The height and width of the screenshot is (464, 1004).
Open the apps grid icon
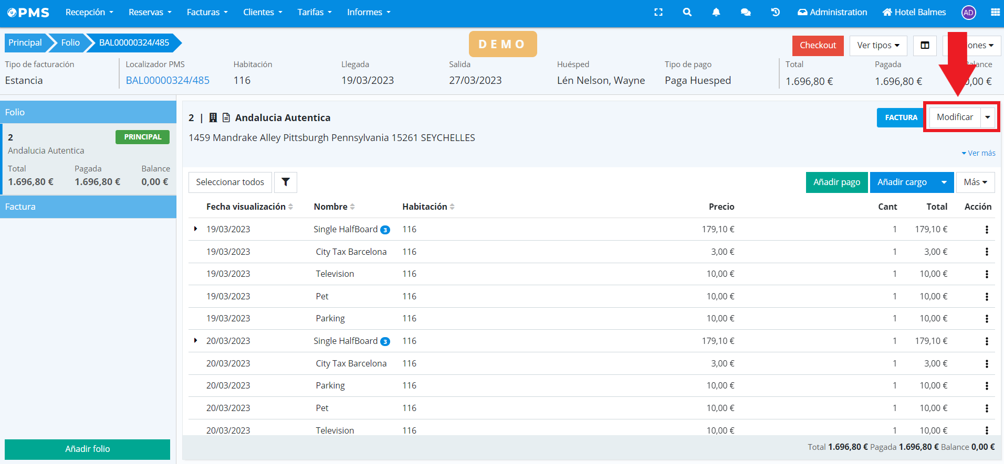tap(995, 12)
